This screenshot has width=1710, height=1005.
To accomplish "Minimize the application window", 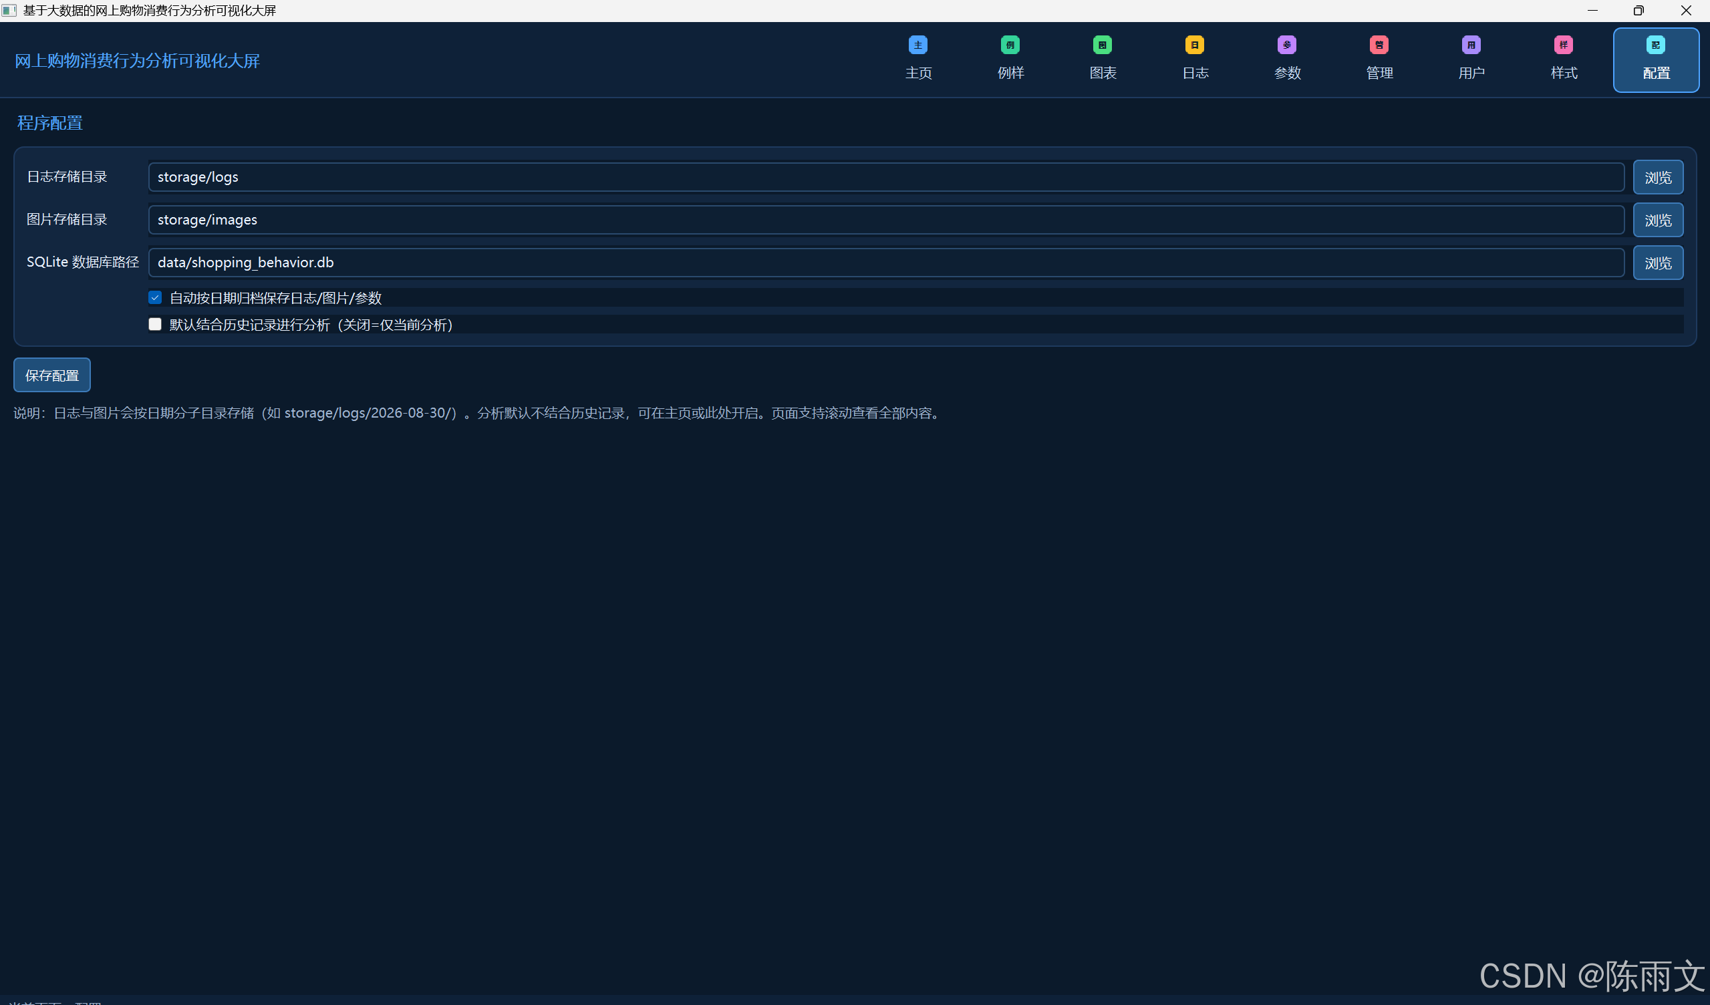I will pyautogui.click(x=1592, y=10).
